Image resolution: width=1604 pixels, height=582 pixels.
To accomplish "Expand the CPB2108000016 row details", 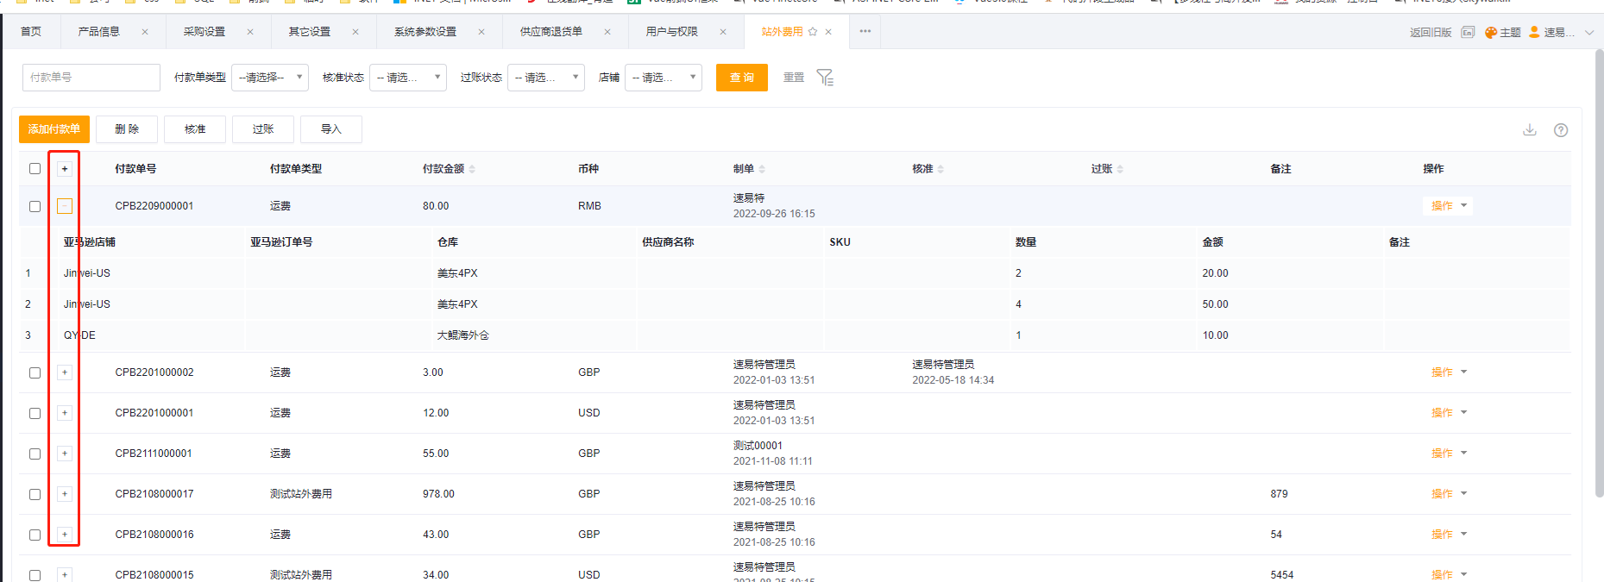I will click(x=65, y=535).
